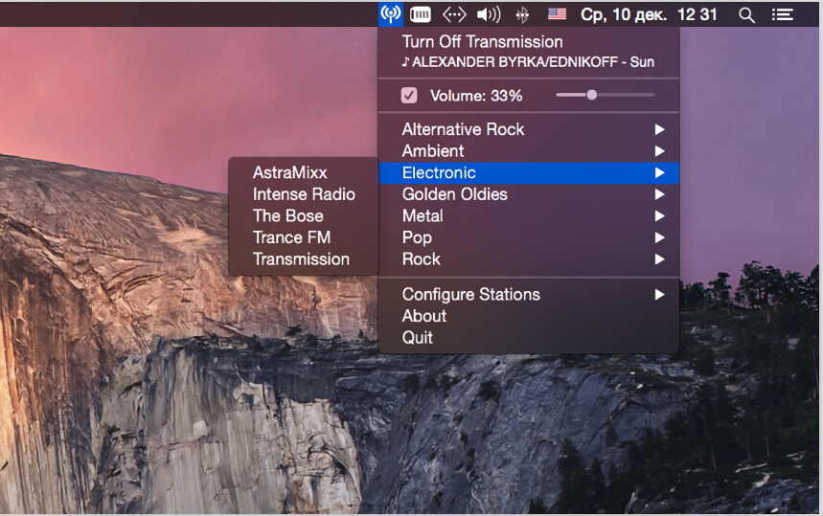Click the radio transmission menu bar icon
The image size is (823, 516).
click(x=391, y=14)
